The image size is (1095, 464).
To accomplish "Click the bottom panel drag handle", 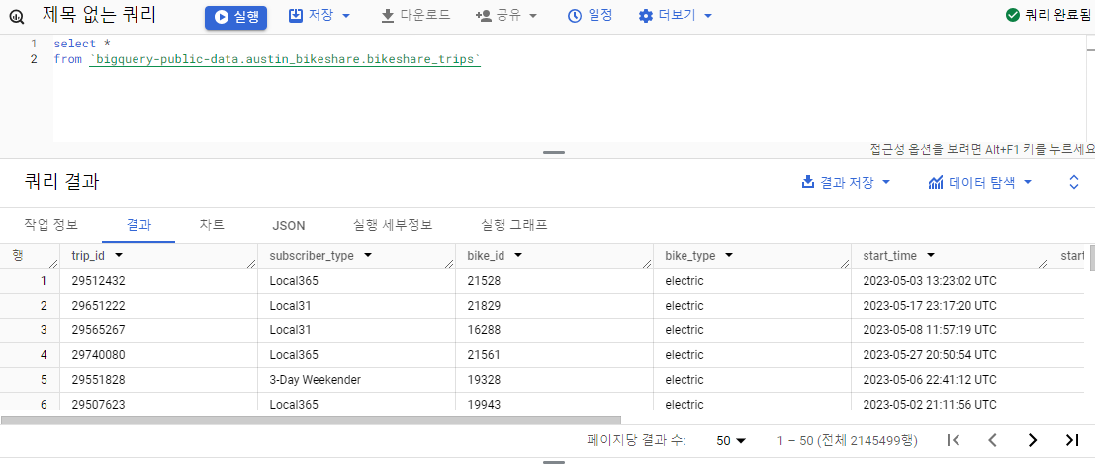I will 554,462.
